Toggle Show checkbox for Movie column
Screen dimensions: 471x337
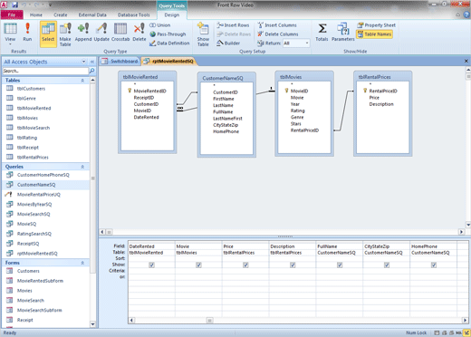click(198, 265)
